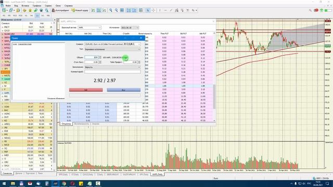
Task: Open the SPY,Daily chart tab
Action: [144, 175]
